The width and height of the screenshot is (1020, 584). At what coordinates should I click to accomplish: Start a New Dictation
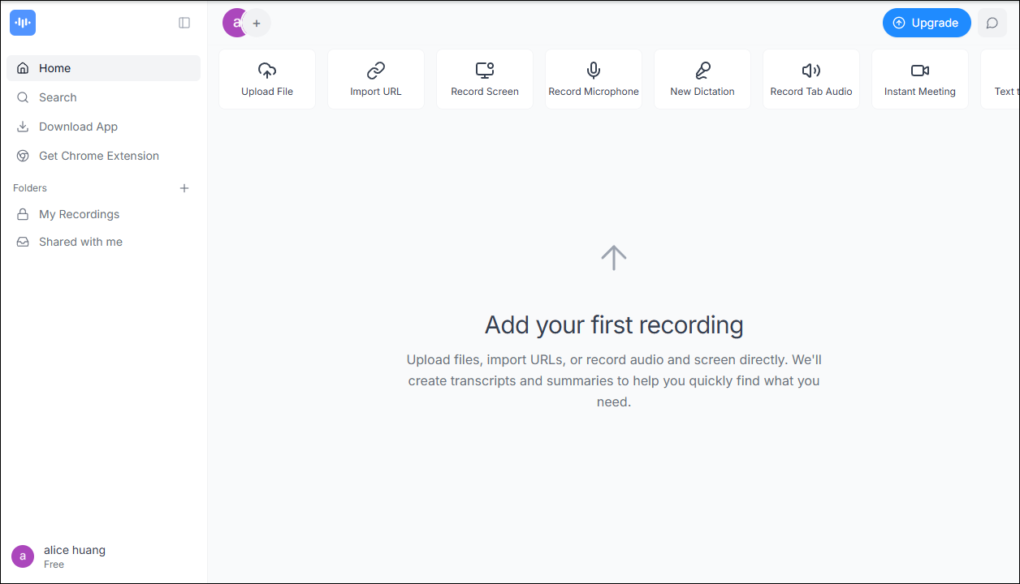pos(702,79)
